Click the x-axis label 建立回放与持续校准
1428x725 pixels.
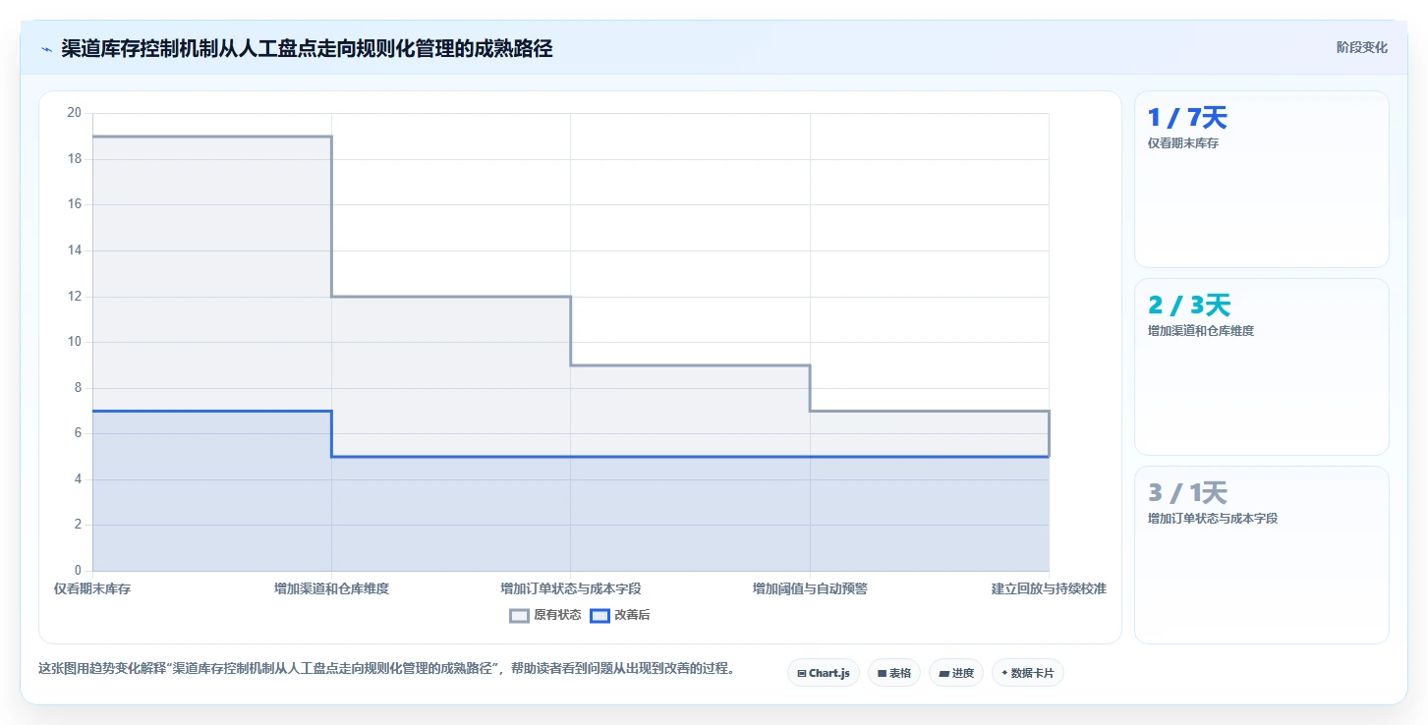pyautogui.click(x=1049, y=588)
